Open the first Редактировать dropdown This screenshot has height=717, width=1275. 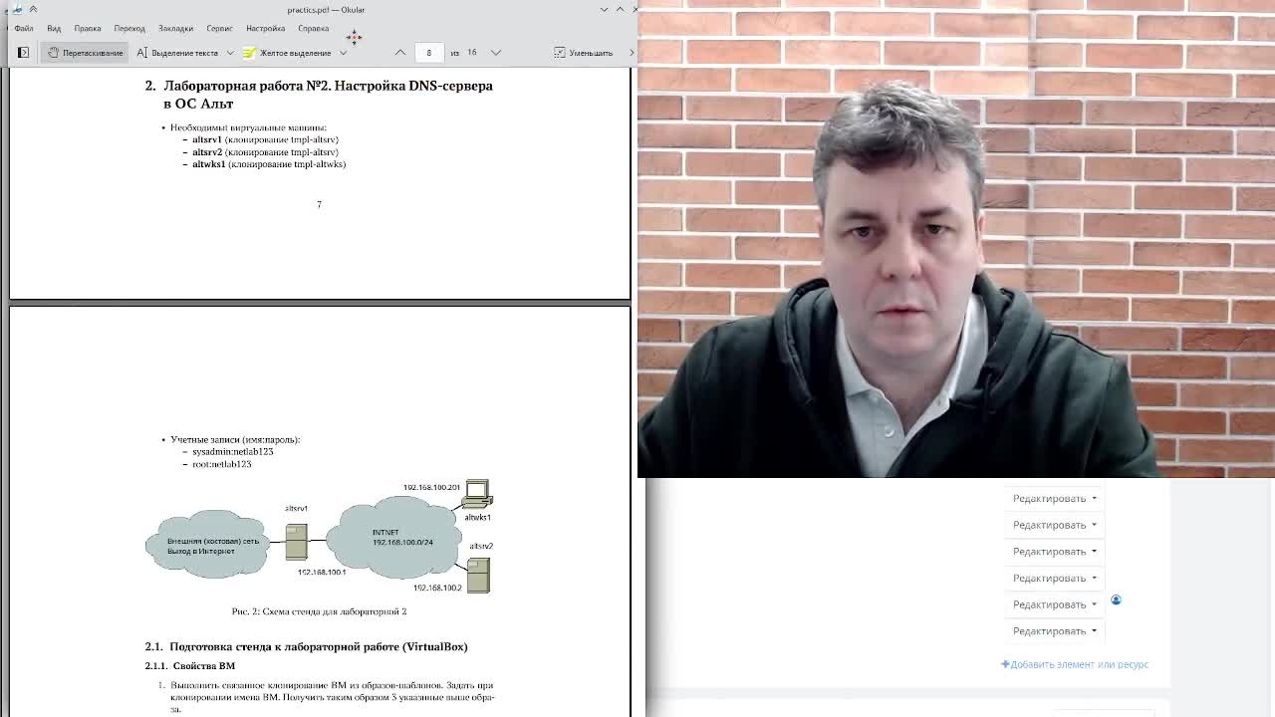click(x=1054, y=498)
